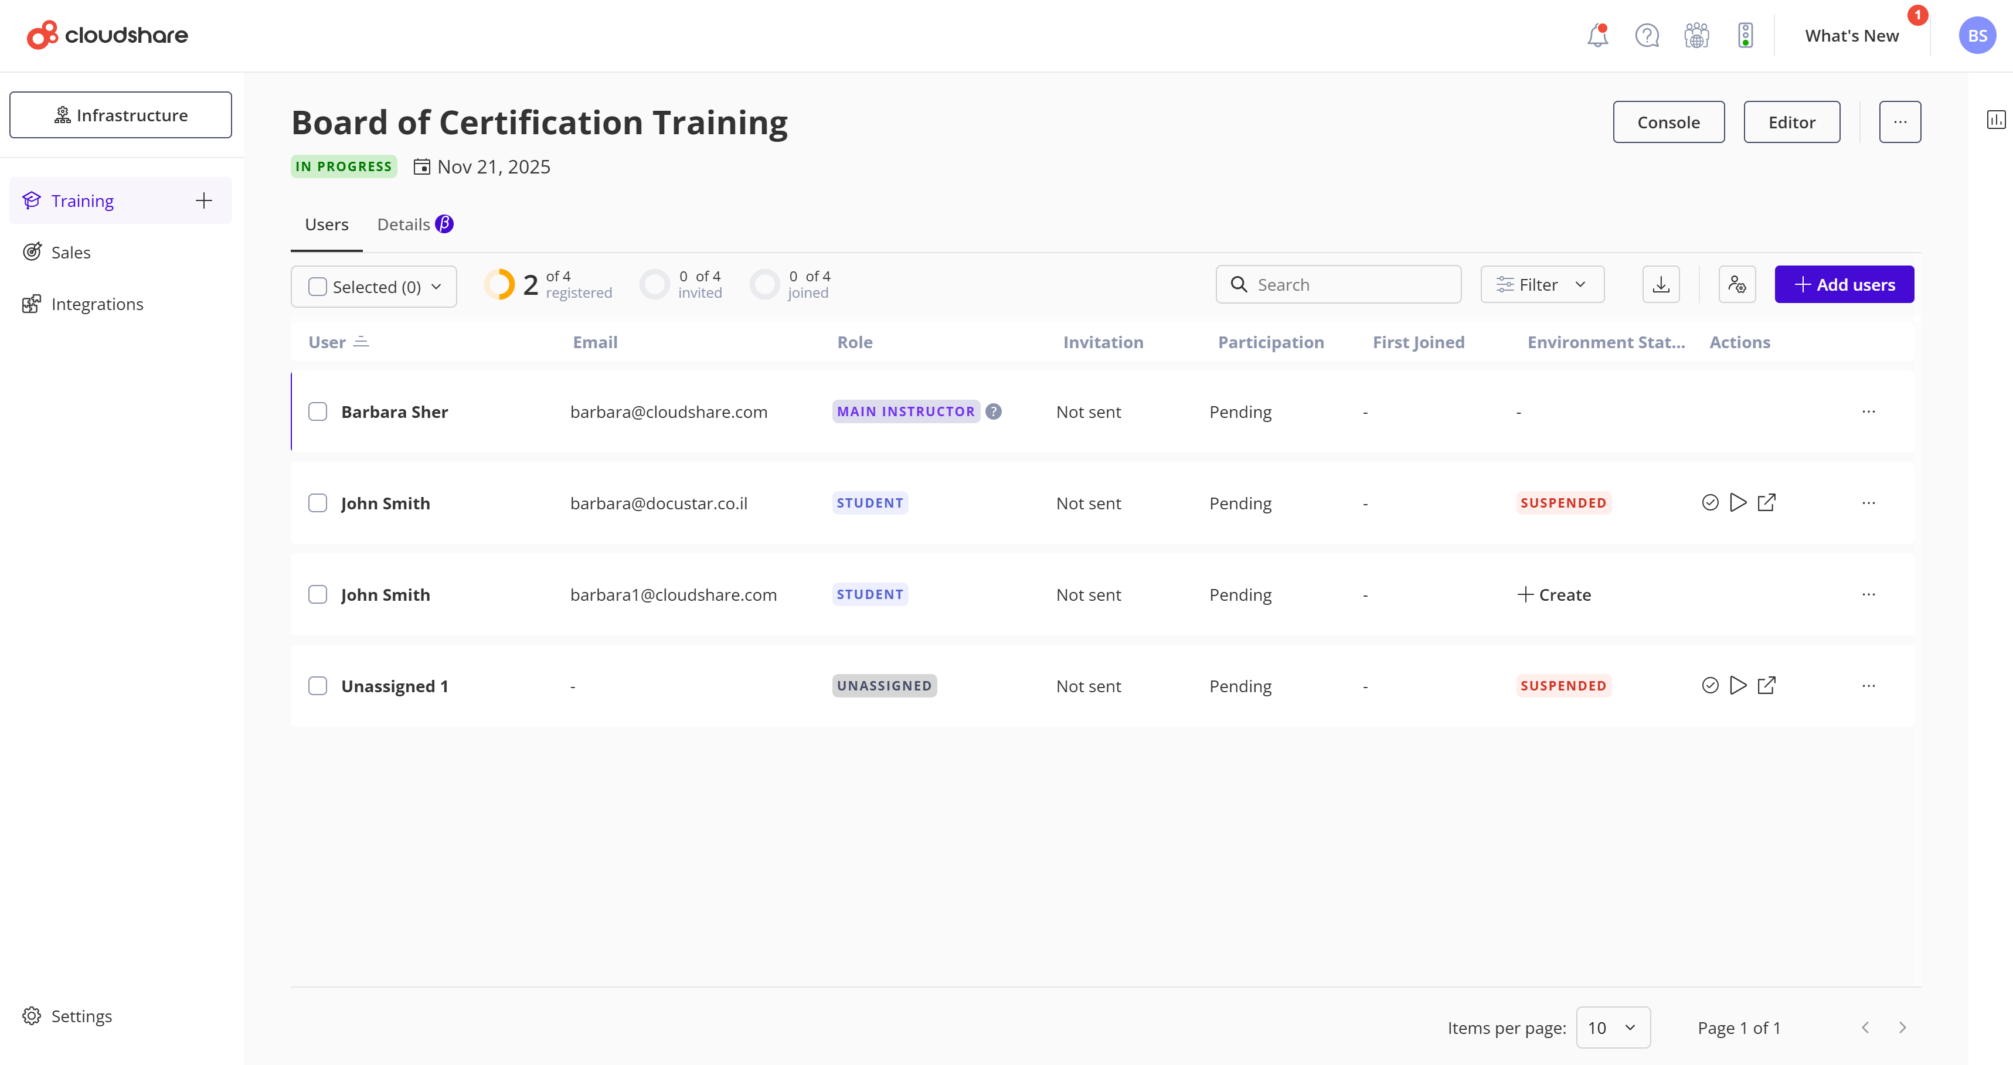Viewport: 2013px width, 1065px height.
Task: Expand the Selected (0) dropdown
Action: coord(436,287)
